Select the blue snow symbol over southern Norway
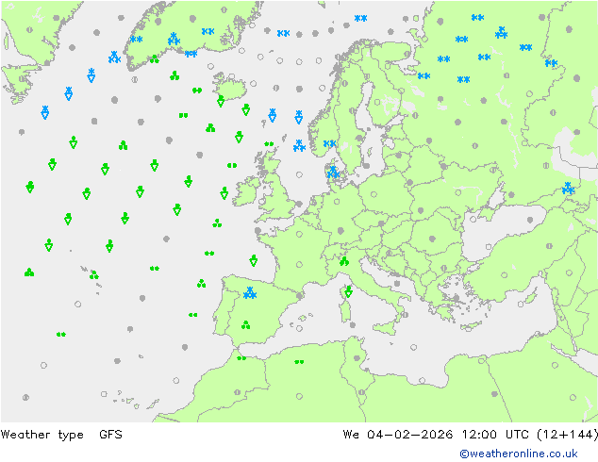Screen dimensions: 598x462 click(329, 143)
